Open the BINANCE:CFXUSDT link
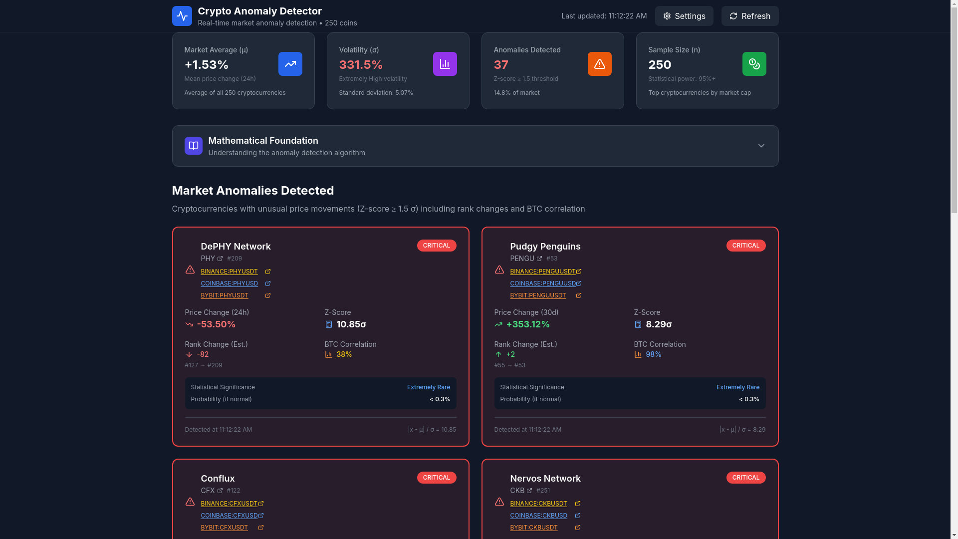Image resolution: width=958 pixels, height=539 pixels. [x=229, y=504]
